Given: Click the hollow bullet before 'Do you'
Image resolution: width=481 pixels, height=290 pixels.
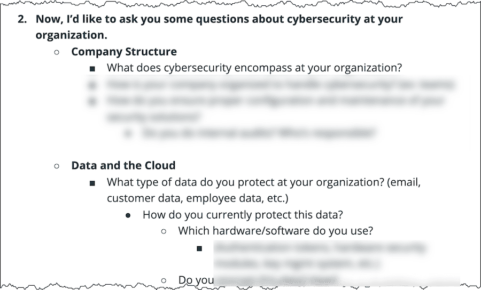Looking at the screenshot, I should click(164, 280).
